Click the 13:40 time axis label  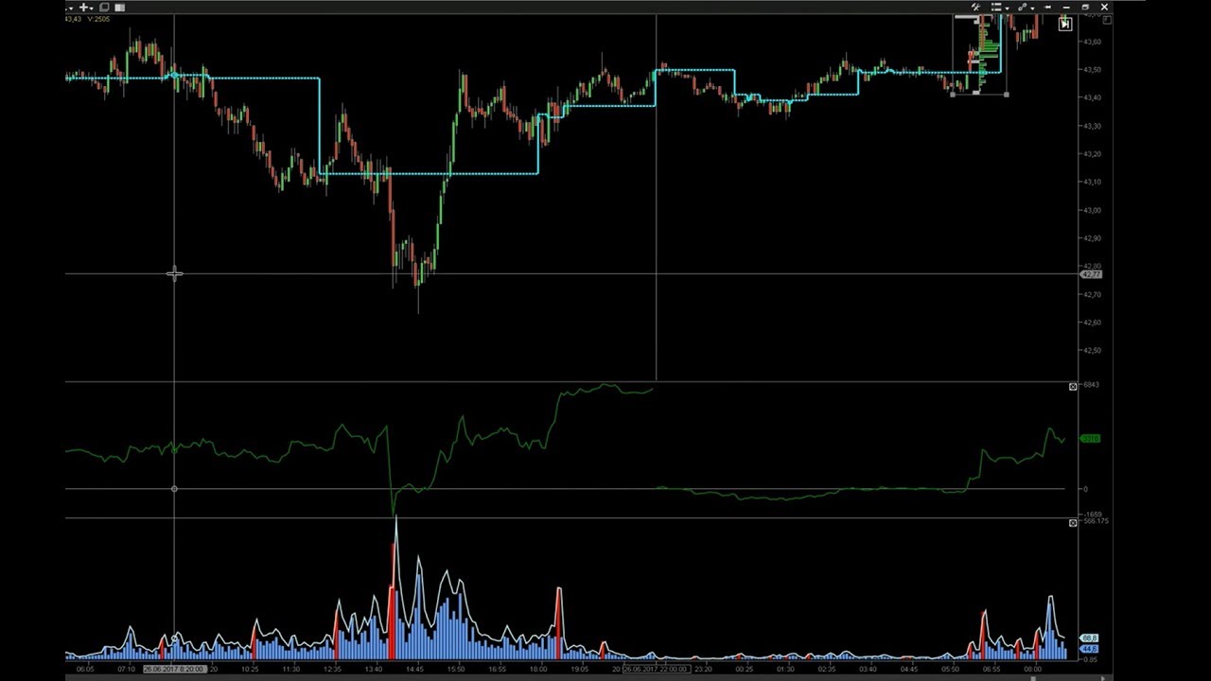pyautogui.click(x=374, y=669)
